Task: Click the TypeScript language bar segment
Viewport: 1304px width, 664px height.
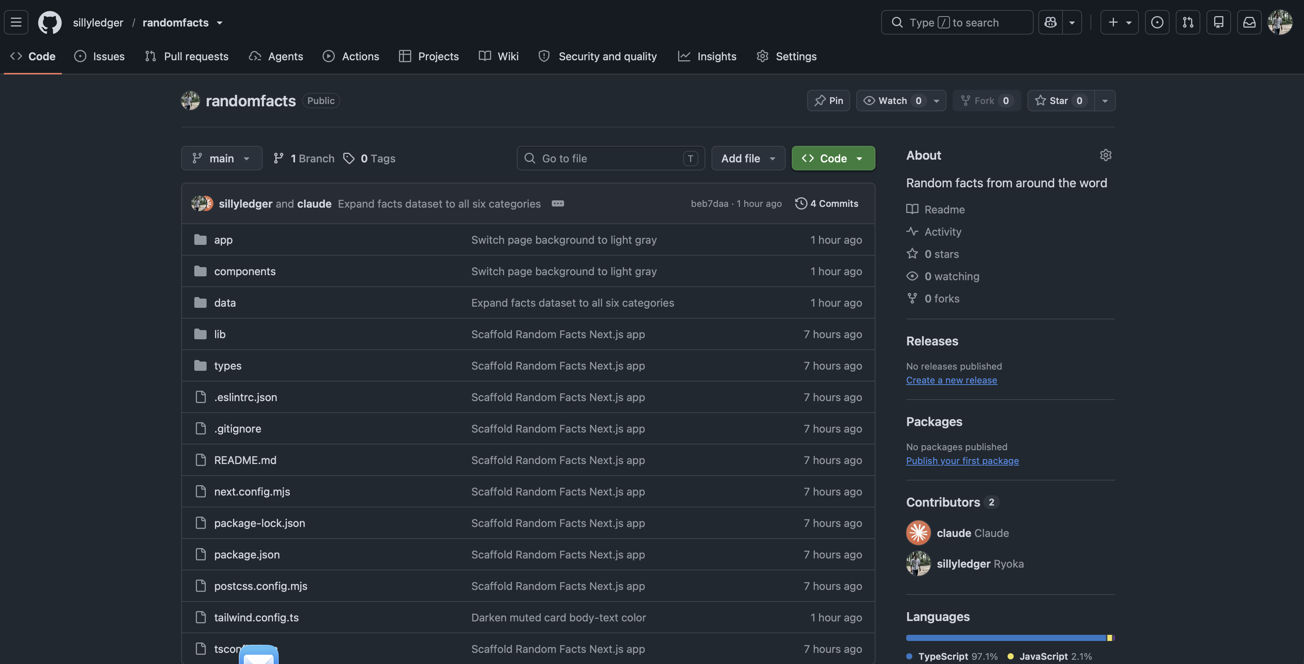Action: click(x=1006, y=638)
